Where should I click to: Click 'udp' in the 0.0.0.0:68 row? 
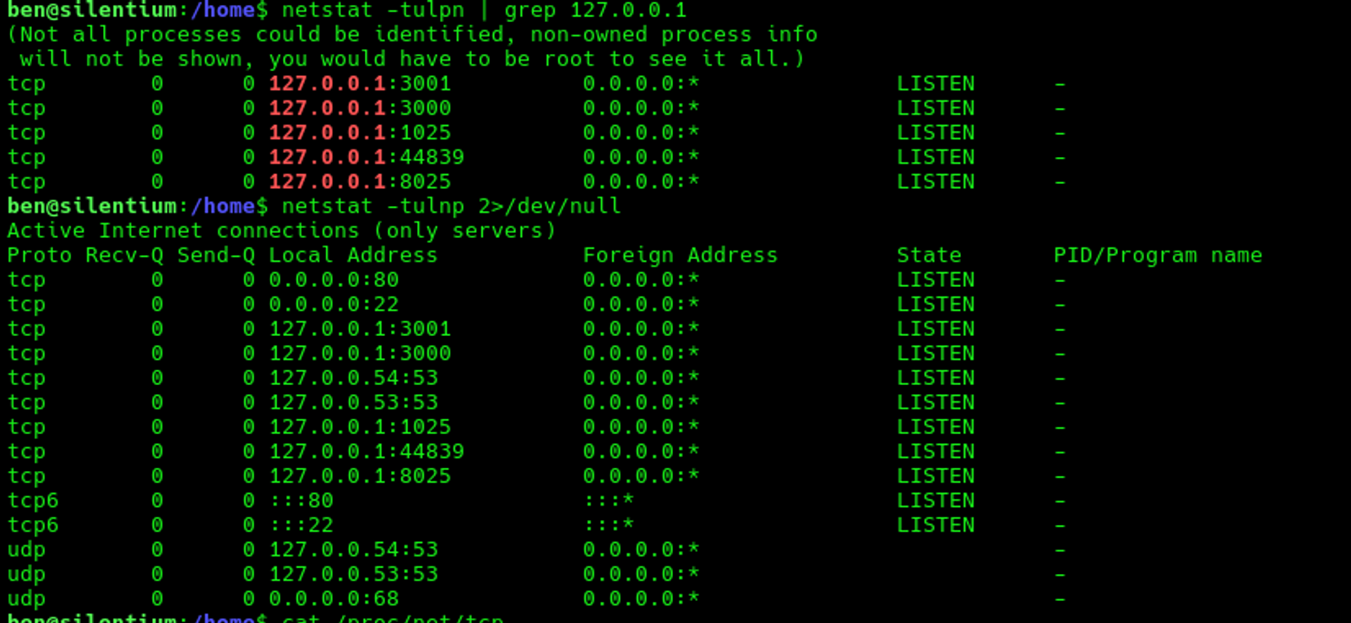point(26,599)
